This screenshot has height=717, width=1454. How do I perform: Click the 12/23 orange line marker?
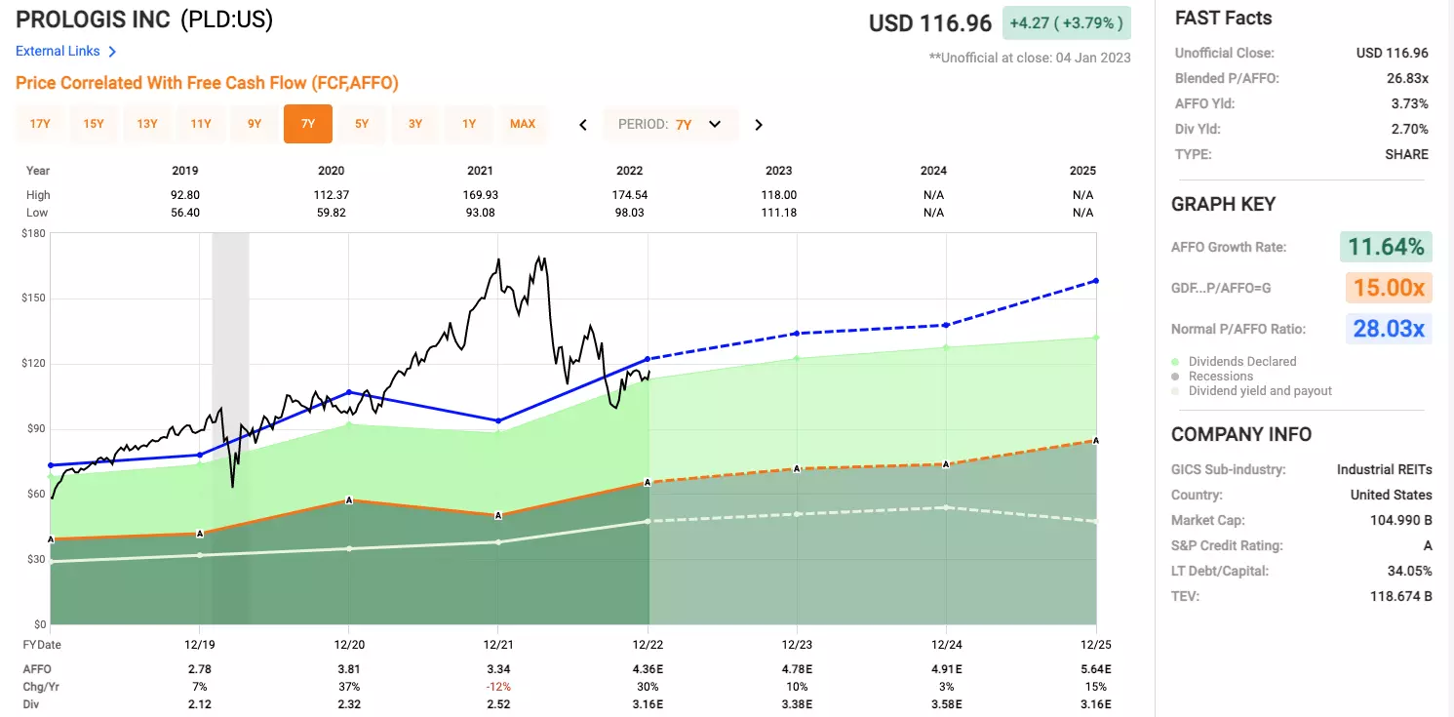click(x=798, y=469)
